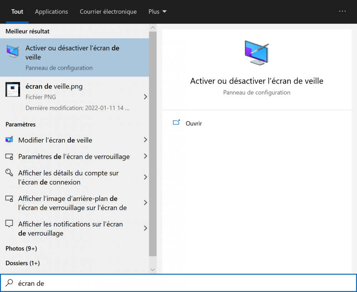Click the key icon for account details
Screen dimensions: 357x292
[x=9, y=173]
